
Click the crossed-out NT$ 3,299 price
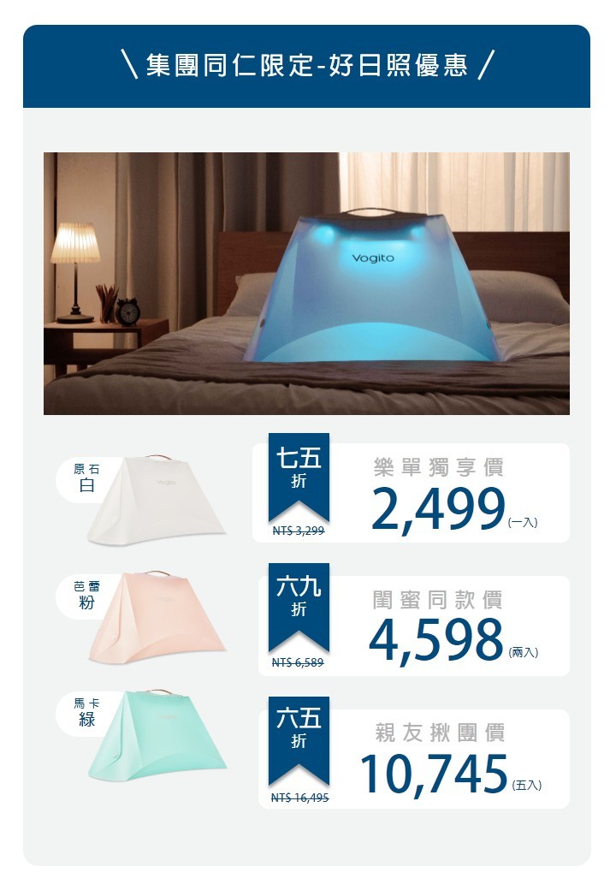pos(299,531)
